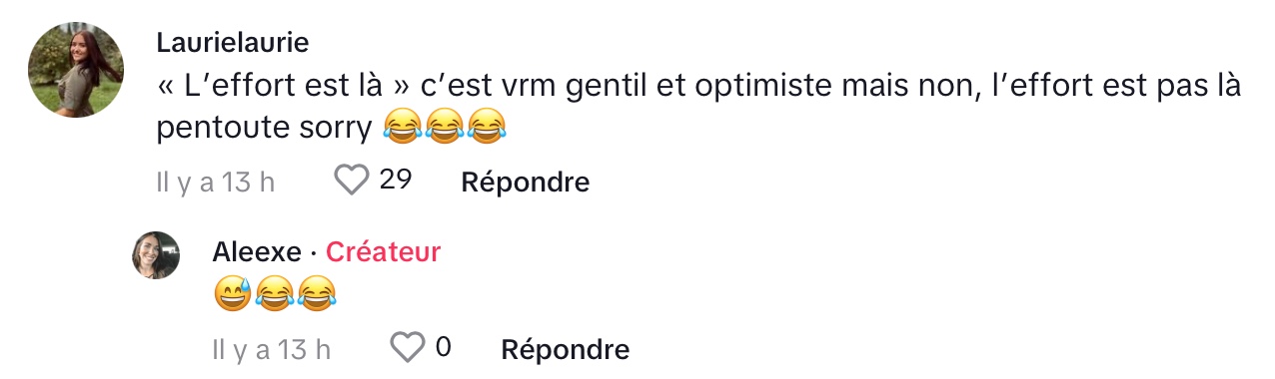This screenshot has height=379, width=1275.
Task: Like Laurielaurie's comment using the heart icon
Action: pos(351,181)
